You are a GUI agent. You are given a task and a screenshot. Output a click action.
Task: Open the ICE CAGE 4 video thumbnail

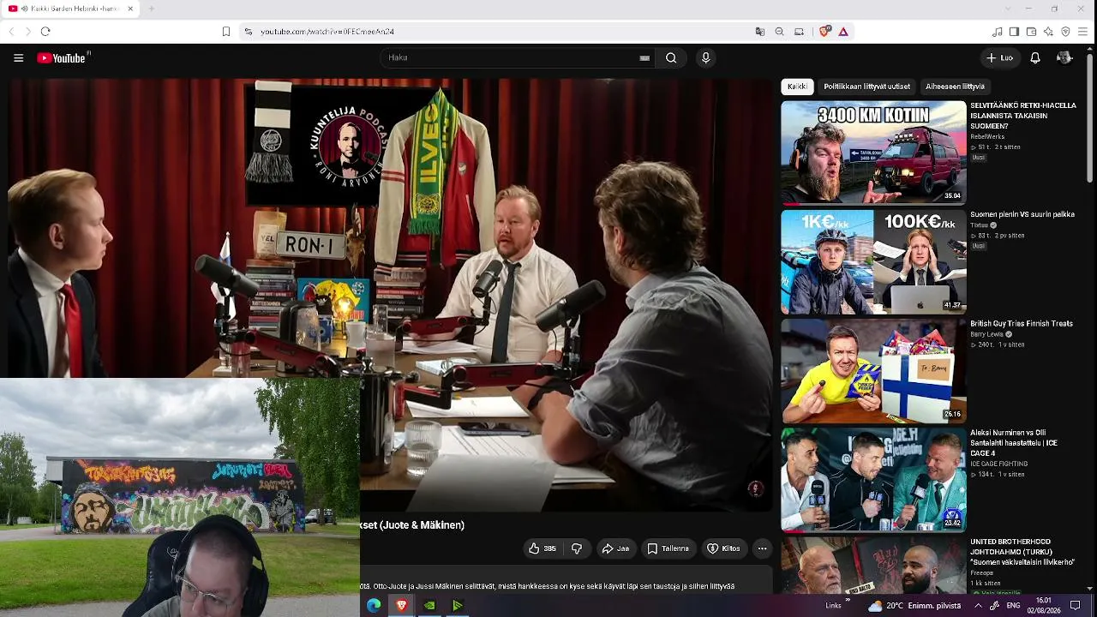point(873,479)
